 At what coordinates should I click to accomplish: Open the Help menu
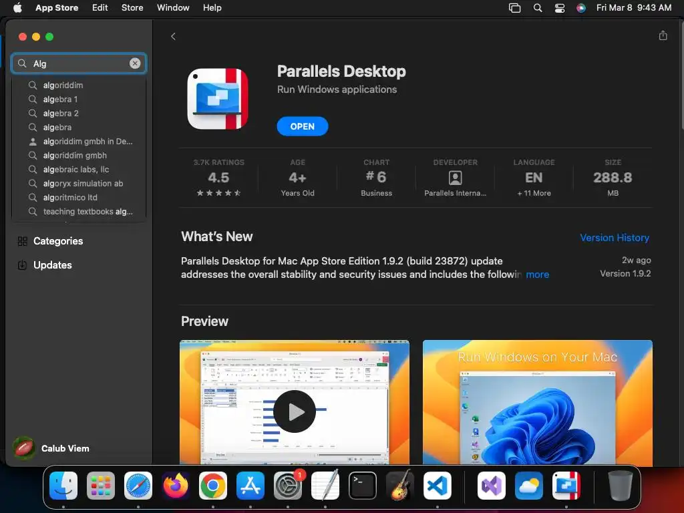pyautogui.click(x=212, y=8)
